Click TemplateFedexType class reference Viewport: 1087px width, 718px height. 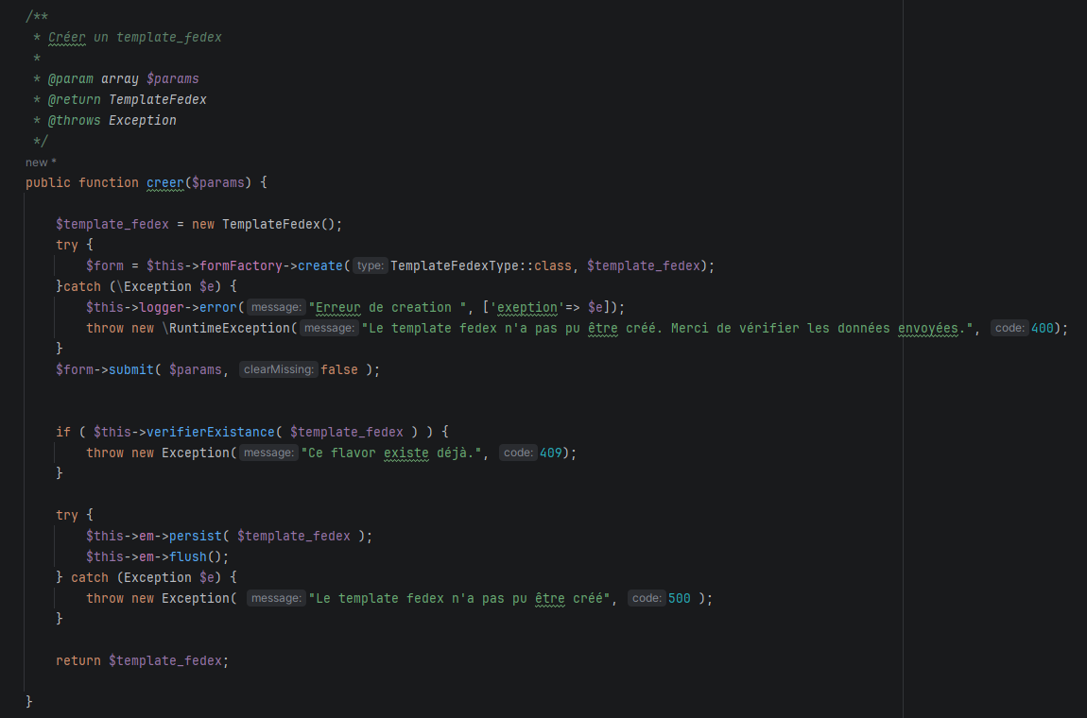454,265
